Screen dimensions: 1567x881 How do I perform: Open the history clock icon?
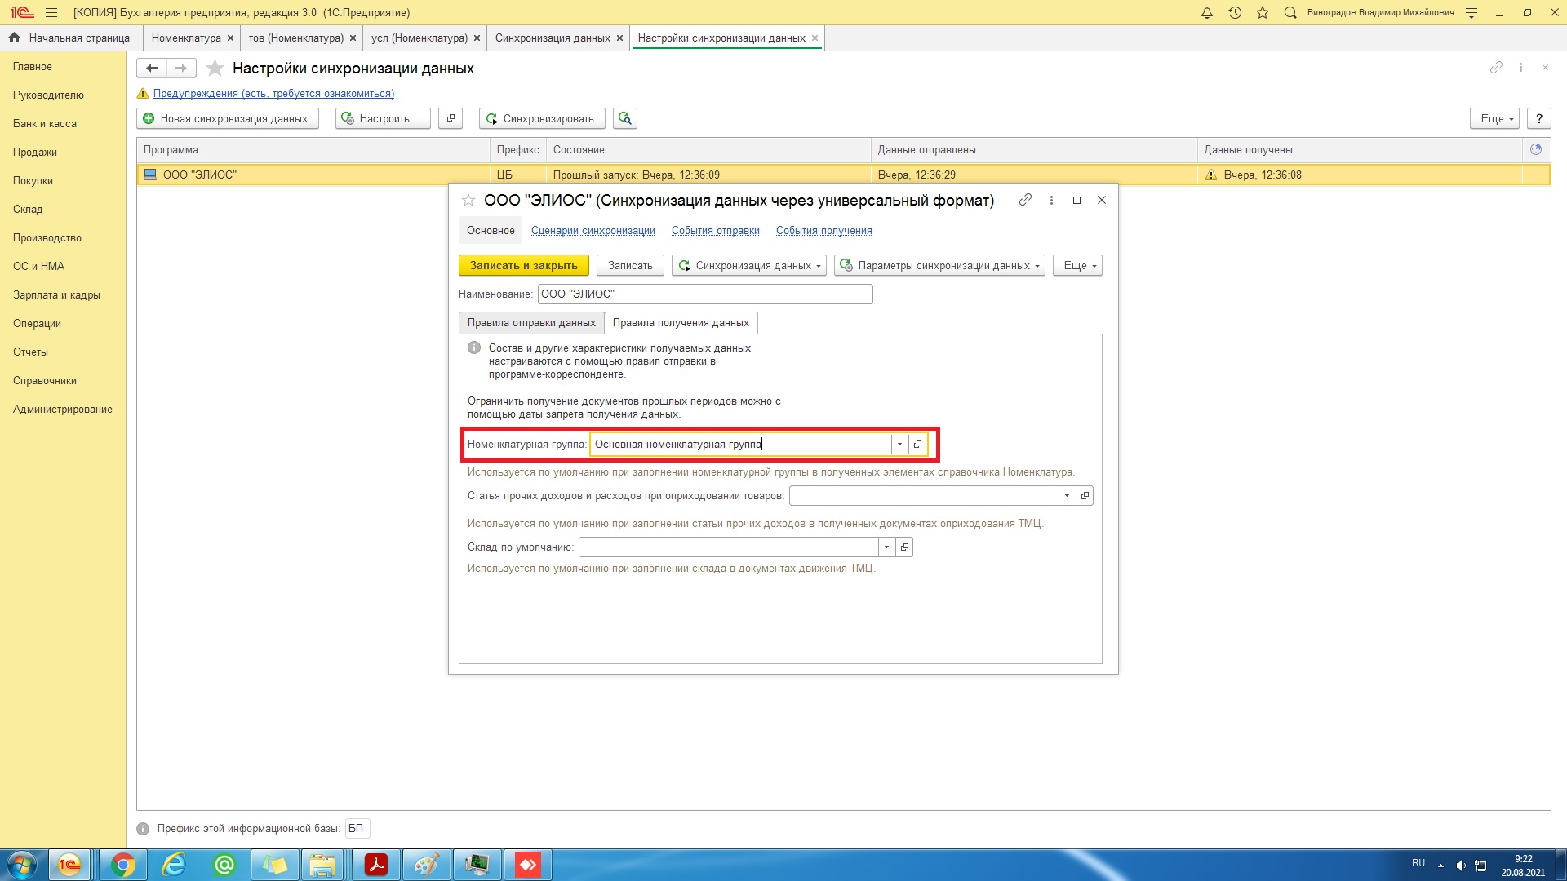(x=1235, y=12)
